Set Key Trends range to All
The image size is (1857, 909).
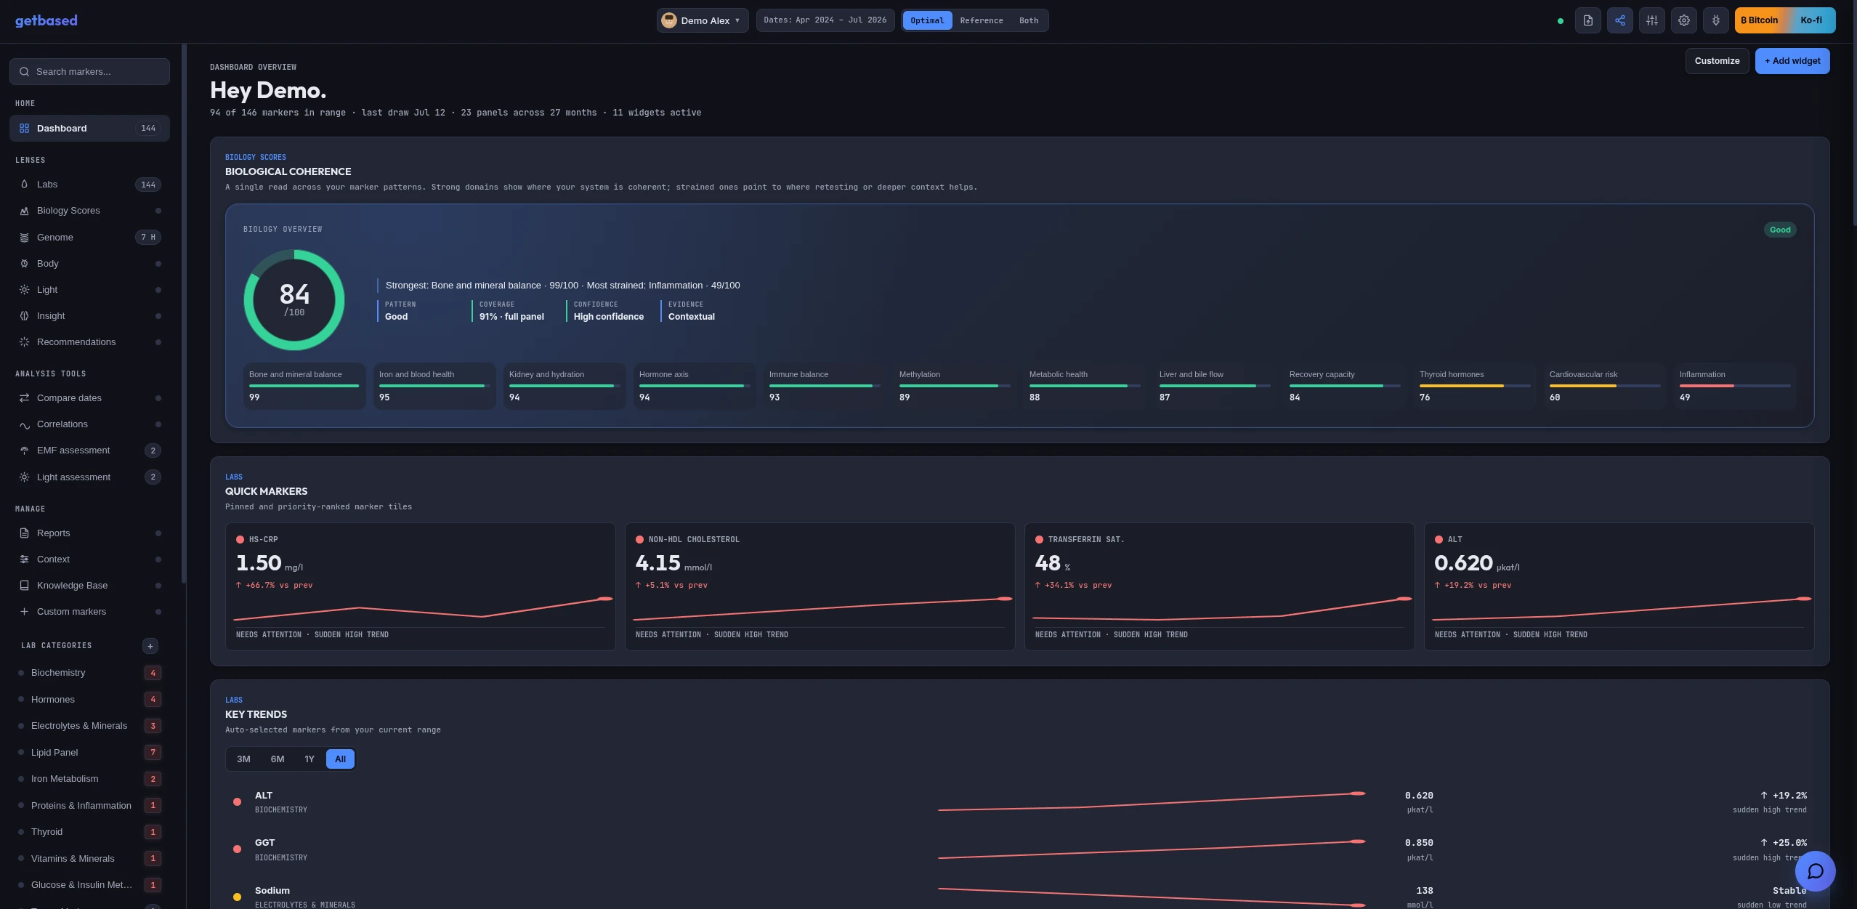(x=340, y=759)
